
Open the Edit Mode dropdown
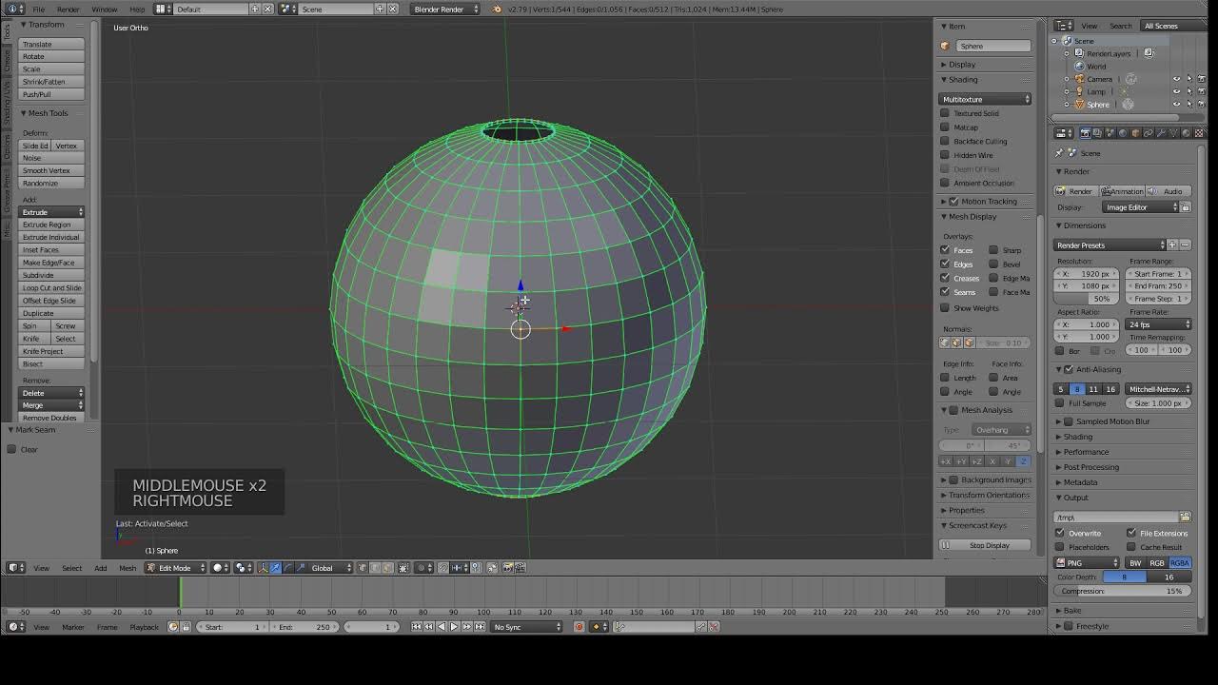[x=176, y=568]
